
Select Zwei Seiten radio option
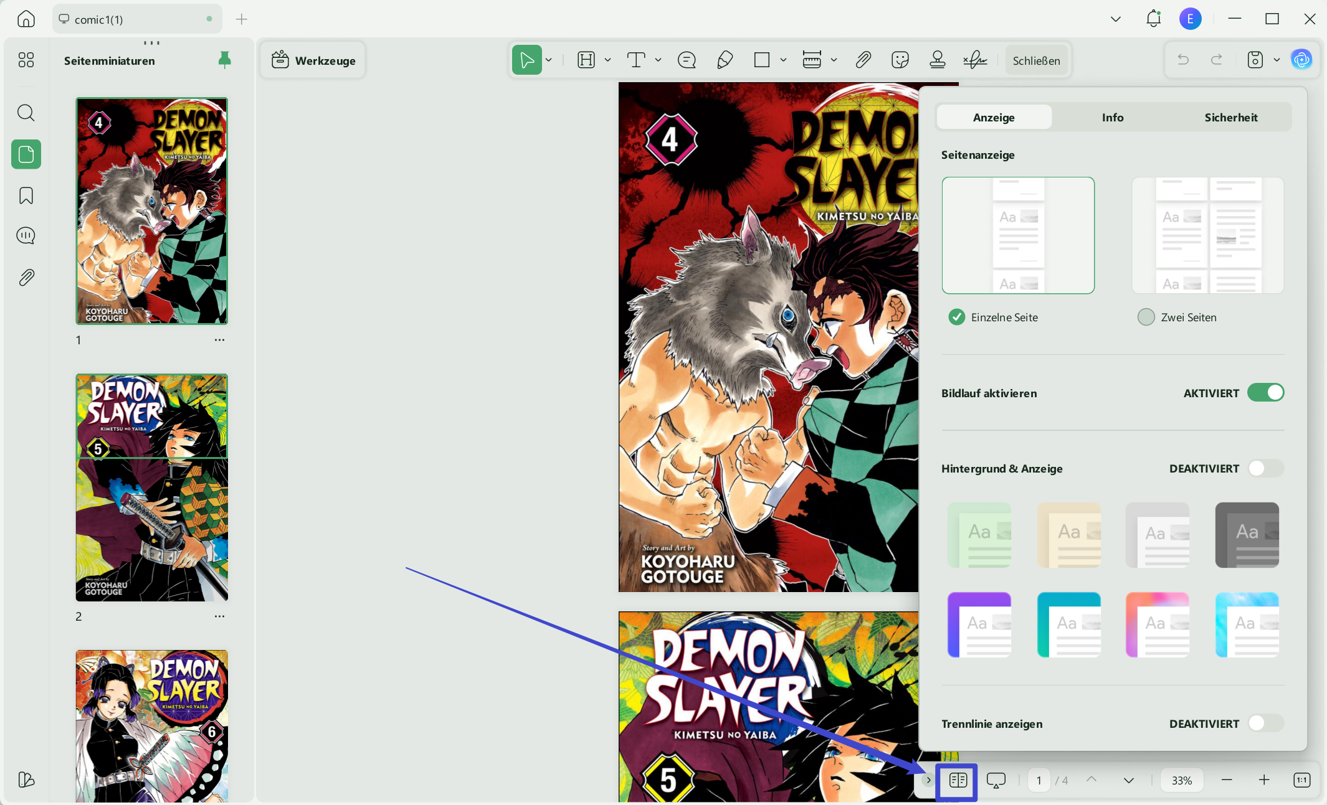[1146, 317]
